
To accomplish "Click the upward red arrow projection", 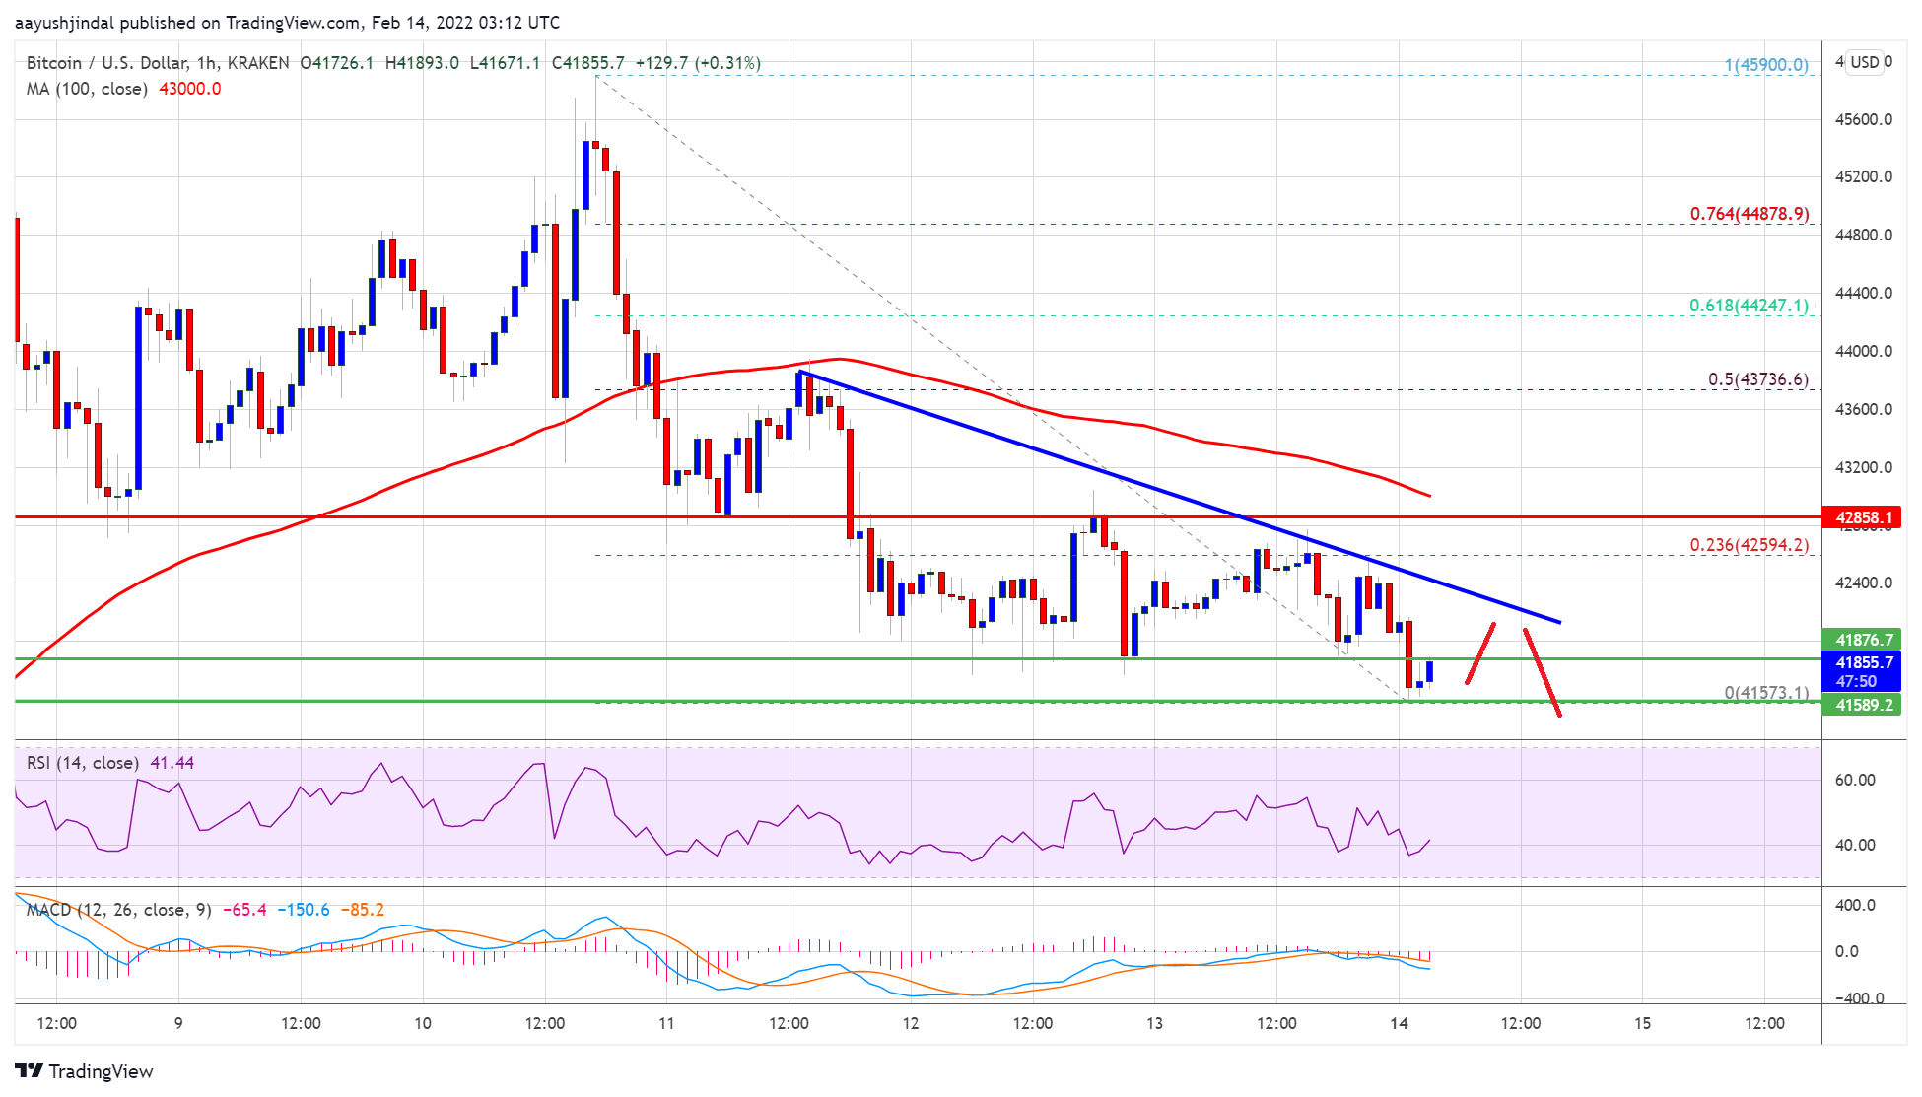I will point(1480,652).
